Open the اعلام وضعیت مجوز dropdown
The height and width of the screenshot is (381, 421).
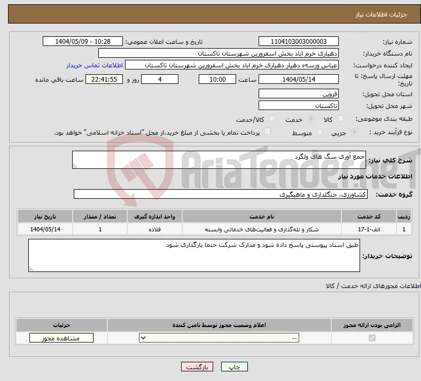click(x=219, y=338)
